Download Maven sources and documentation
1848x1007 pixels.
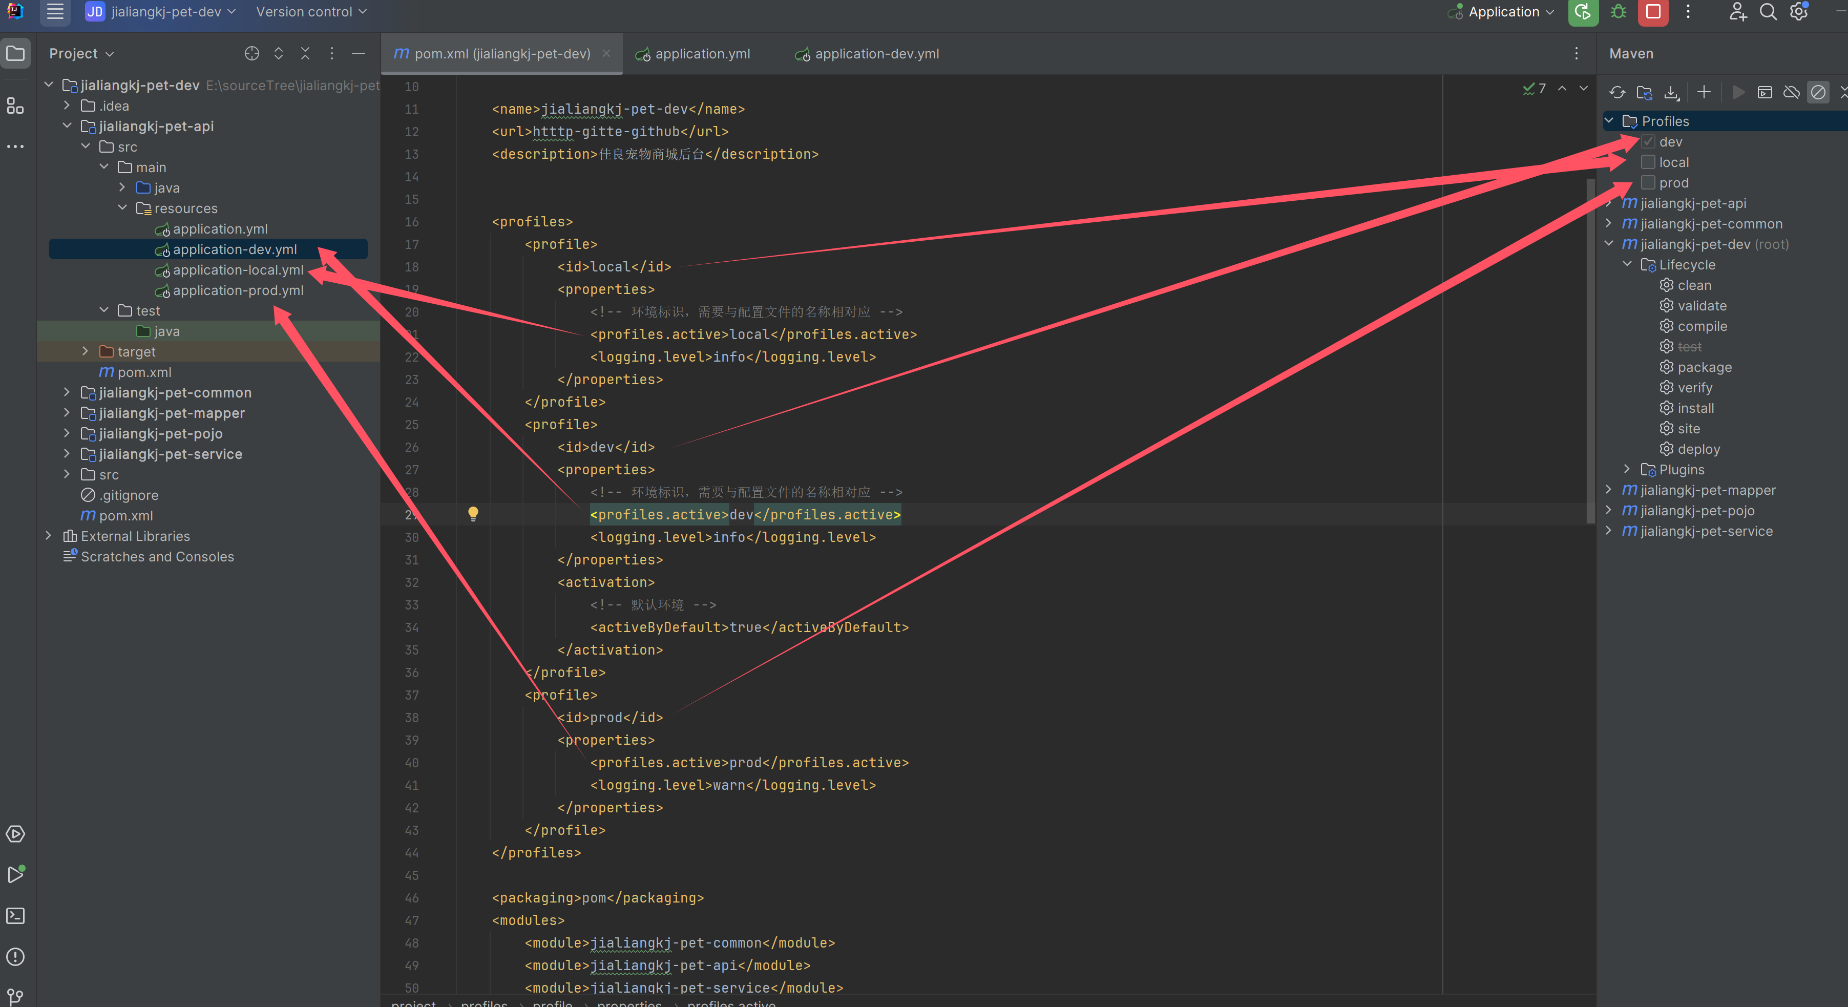pos(1671,93)
